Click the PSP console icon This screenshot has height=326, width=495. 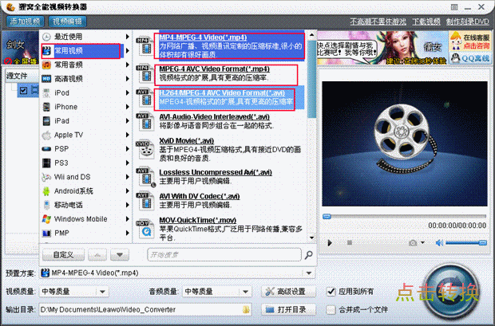tap(46, 149)
